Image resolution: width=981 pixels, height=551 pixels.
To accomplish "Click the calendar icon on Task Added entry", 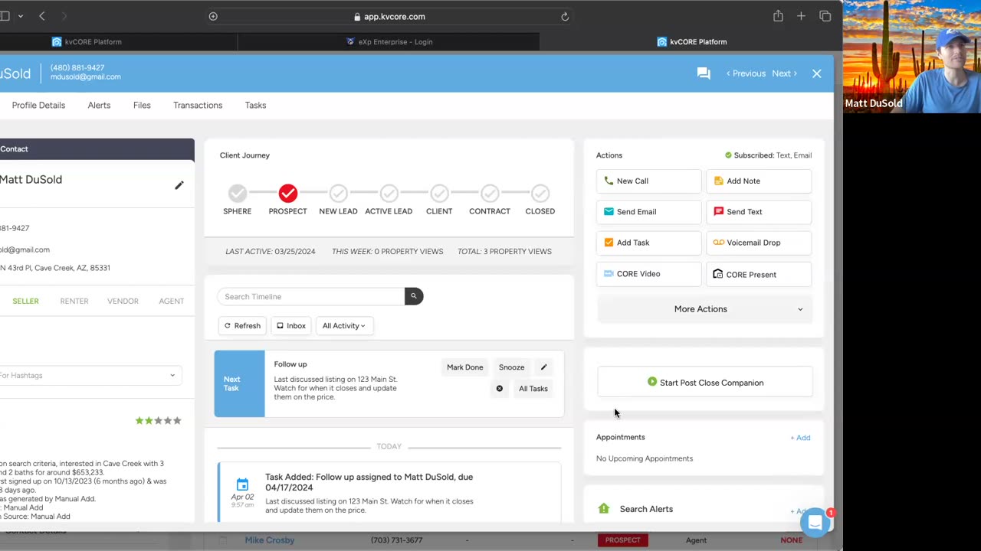I will (x=242, y=484).
